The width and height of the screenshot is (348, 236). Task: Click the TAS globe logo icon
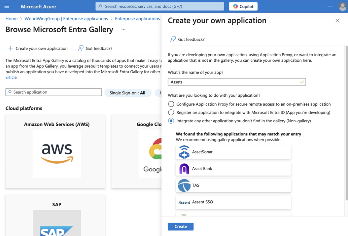184,185
